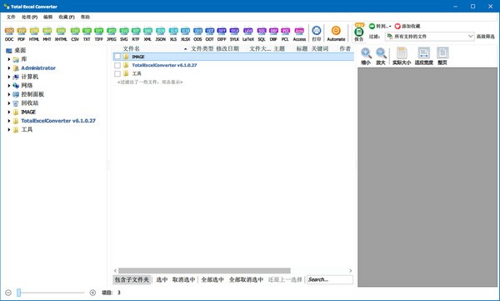Open the 转到 dropdown
Screen dimensions: 500x301
click(x=380, y=26)
